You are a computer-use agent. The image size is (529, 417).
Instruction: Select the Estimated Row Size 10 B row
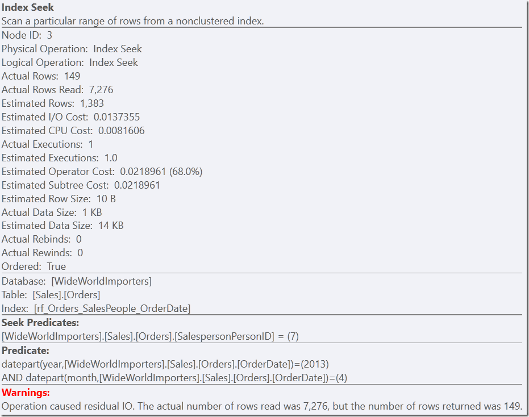59,199
